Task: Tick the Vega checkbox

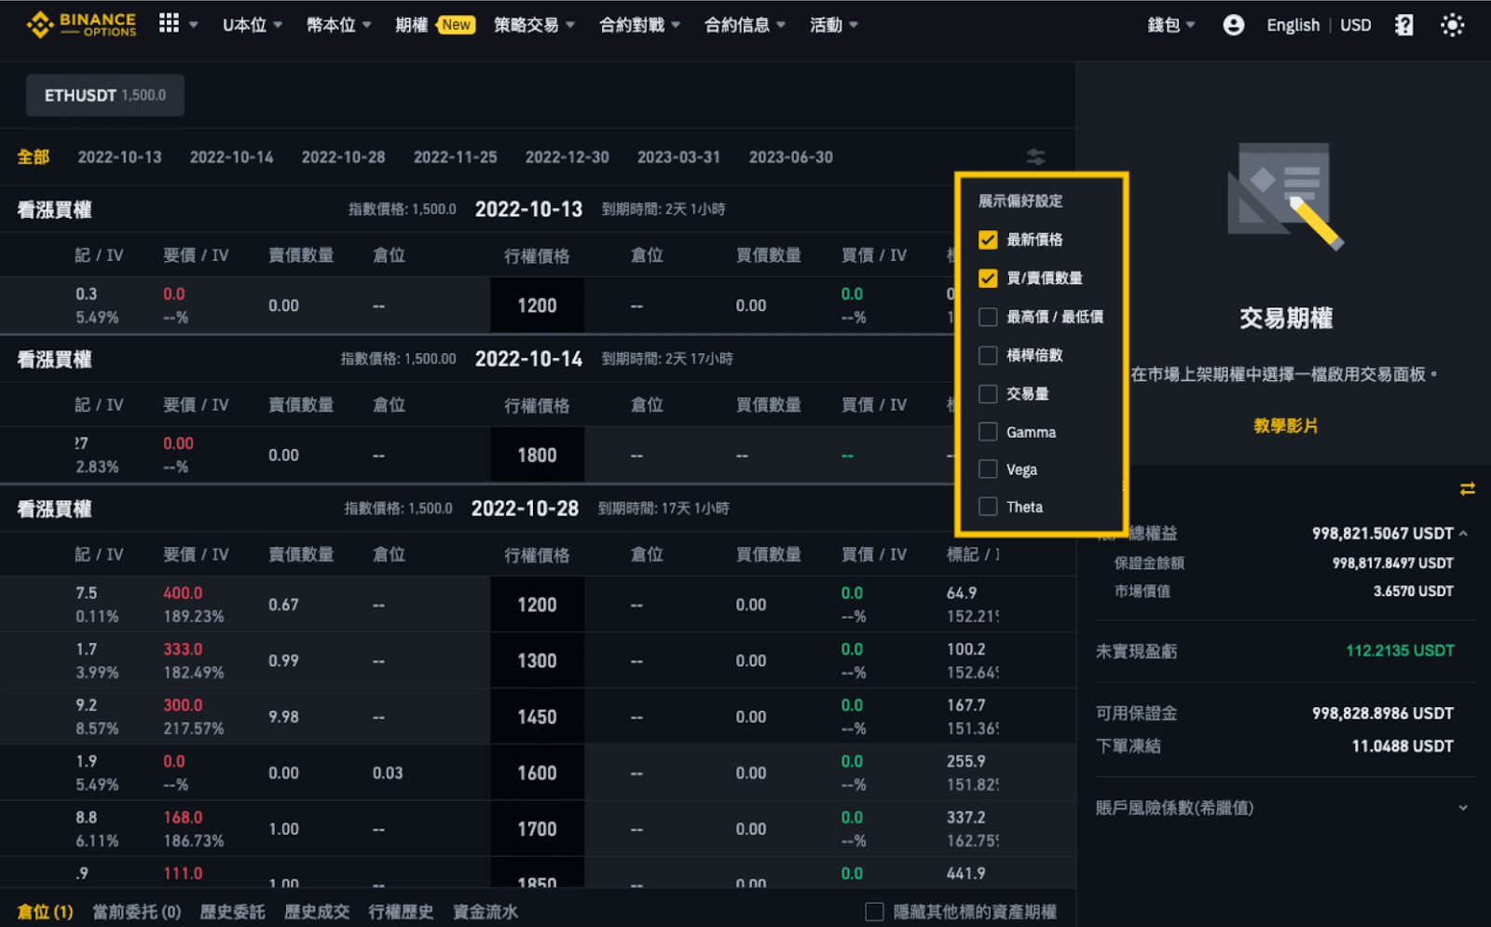Action: pos(988,469)
